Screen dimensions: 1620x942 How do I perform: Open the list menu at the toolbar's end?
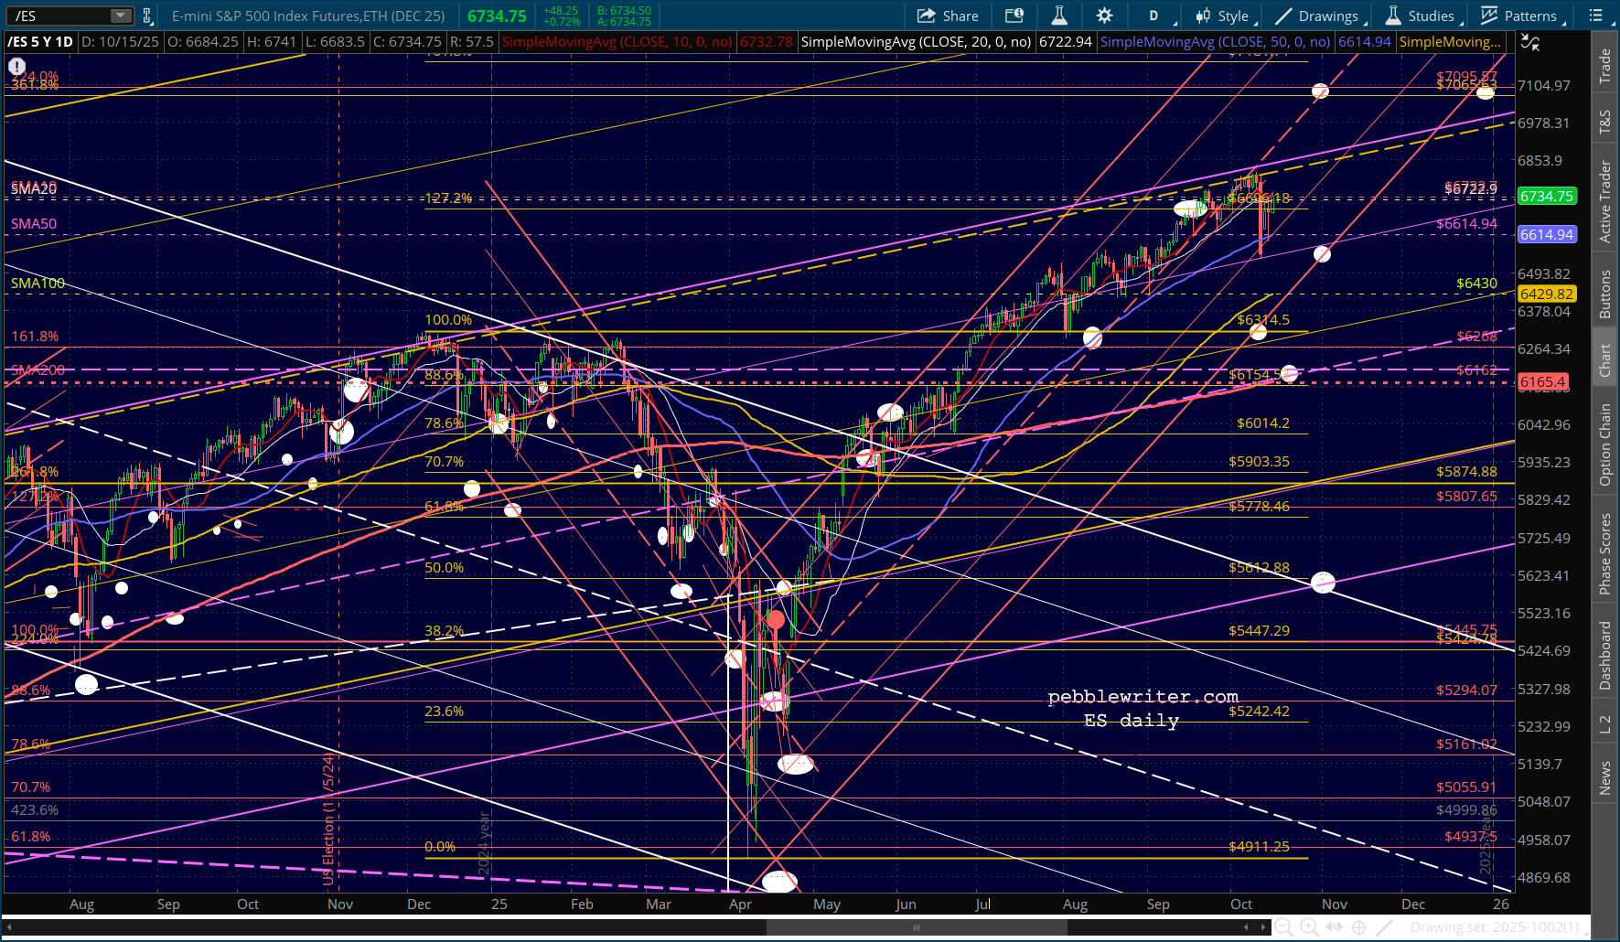pyautogui.click(x=1596, y=16)
